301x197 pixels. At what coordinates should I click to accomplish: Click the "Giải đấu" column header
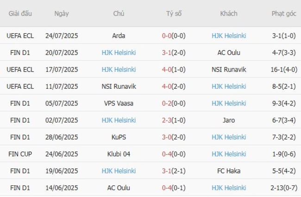coord(20,13)
